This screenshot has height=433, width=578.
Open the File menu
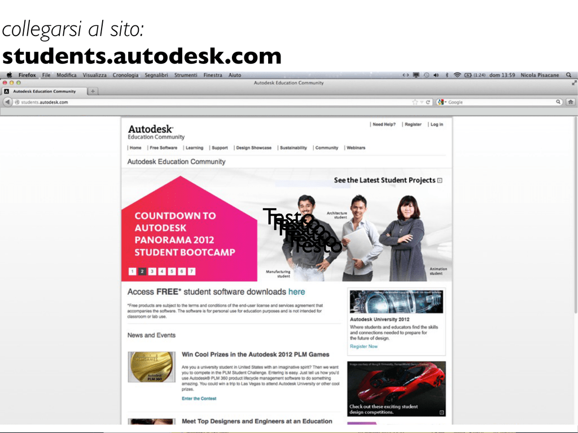point(46,75)
